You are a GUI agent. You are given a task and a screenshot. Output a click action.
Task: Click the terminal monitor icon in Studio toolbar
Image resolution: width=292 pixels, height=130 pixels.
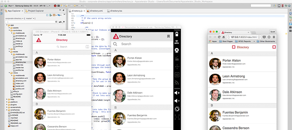pos(58,6)
